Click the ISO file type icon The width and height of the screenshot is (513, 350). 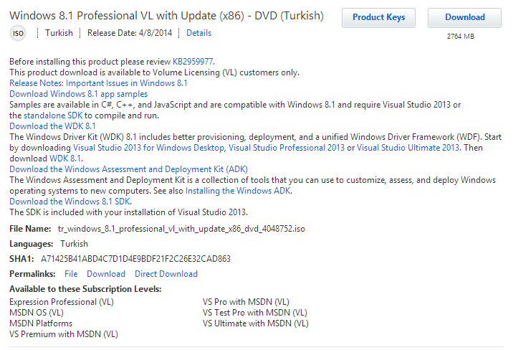(x=18, y=33)
